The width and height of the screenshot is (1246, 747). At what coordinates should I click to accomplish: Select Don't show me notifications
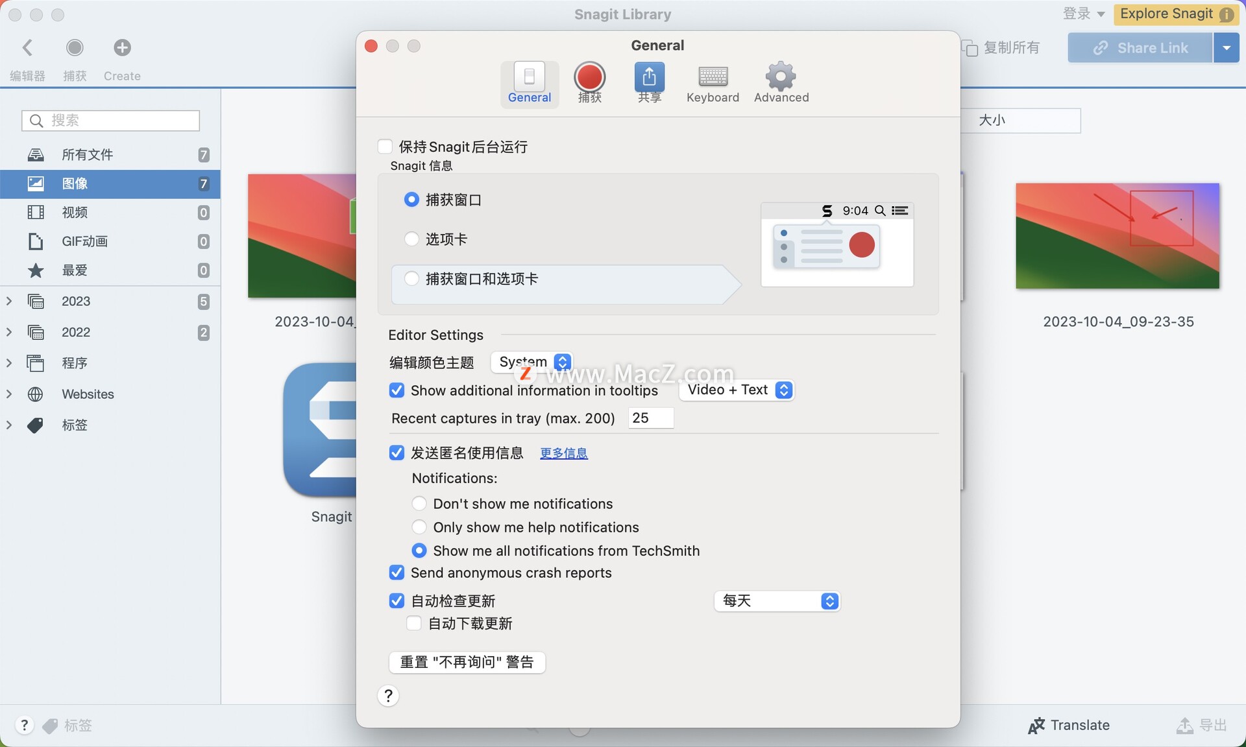pos(419,504)
